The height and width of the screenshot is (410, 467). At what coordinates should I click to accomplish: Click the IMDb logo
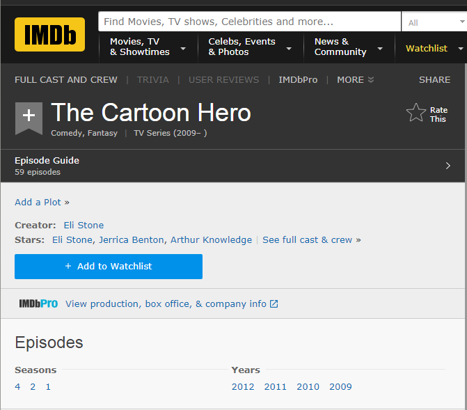pos(49,34)
